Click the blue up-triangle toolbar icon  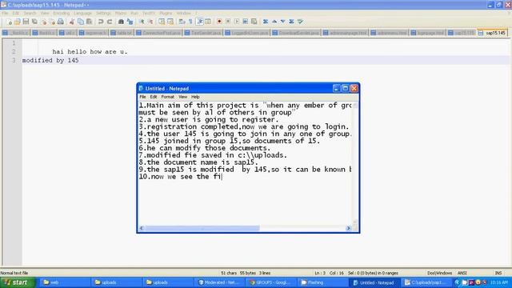click(274, 22)
